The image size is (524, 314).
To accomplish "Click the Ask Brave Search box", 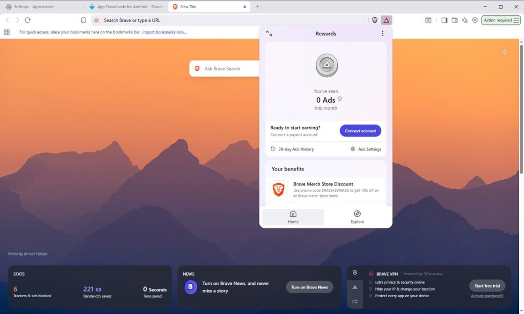I will pos(224,68).
